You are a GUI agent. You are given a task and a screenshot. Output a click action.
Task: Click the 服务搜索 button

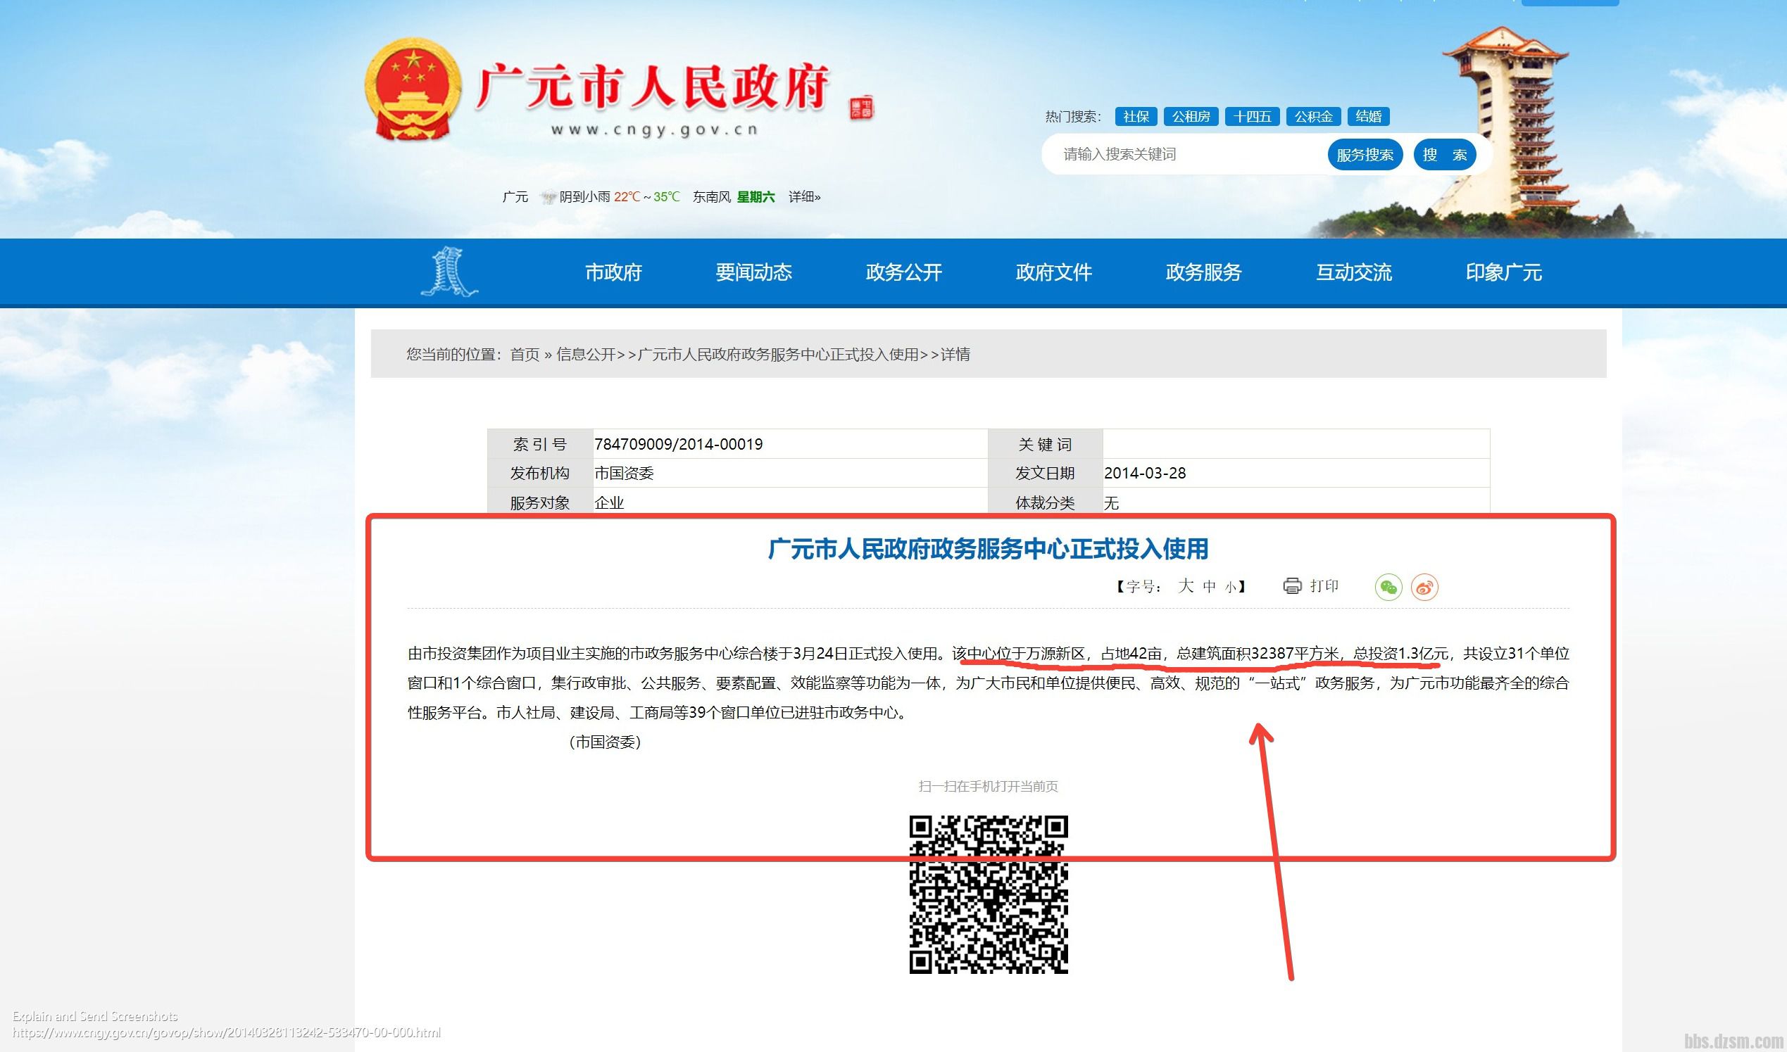(1365, 155)
